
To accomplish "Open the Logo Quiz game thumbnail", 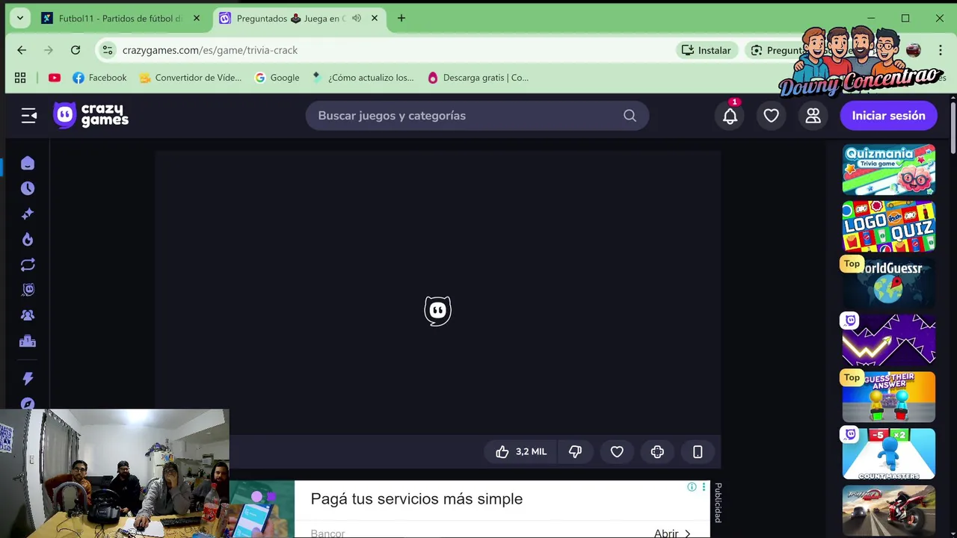I will (889, 226).
